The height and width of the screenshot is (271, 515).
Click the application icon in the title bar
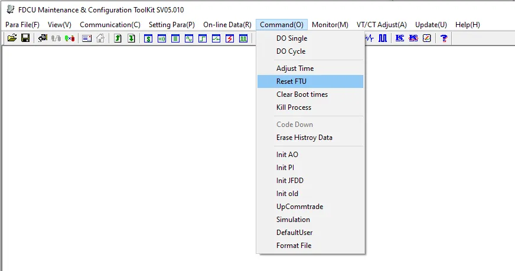[11, 9]
